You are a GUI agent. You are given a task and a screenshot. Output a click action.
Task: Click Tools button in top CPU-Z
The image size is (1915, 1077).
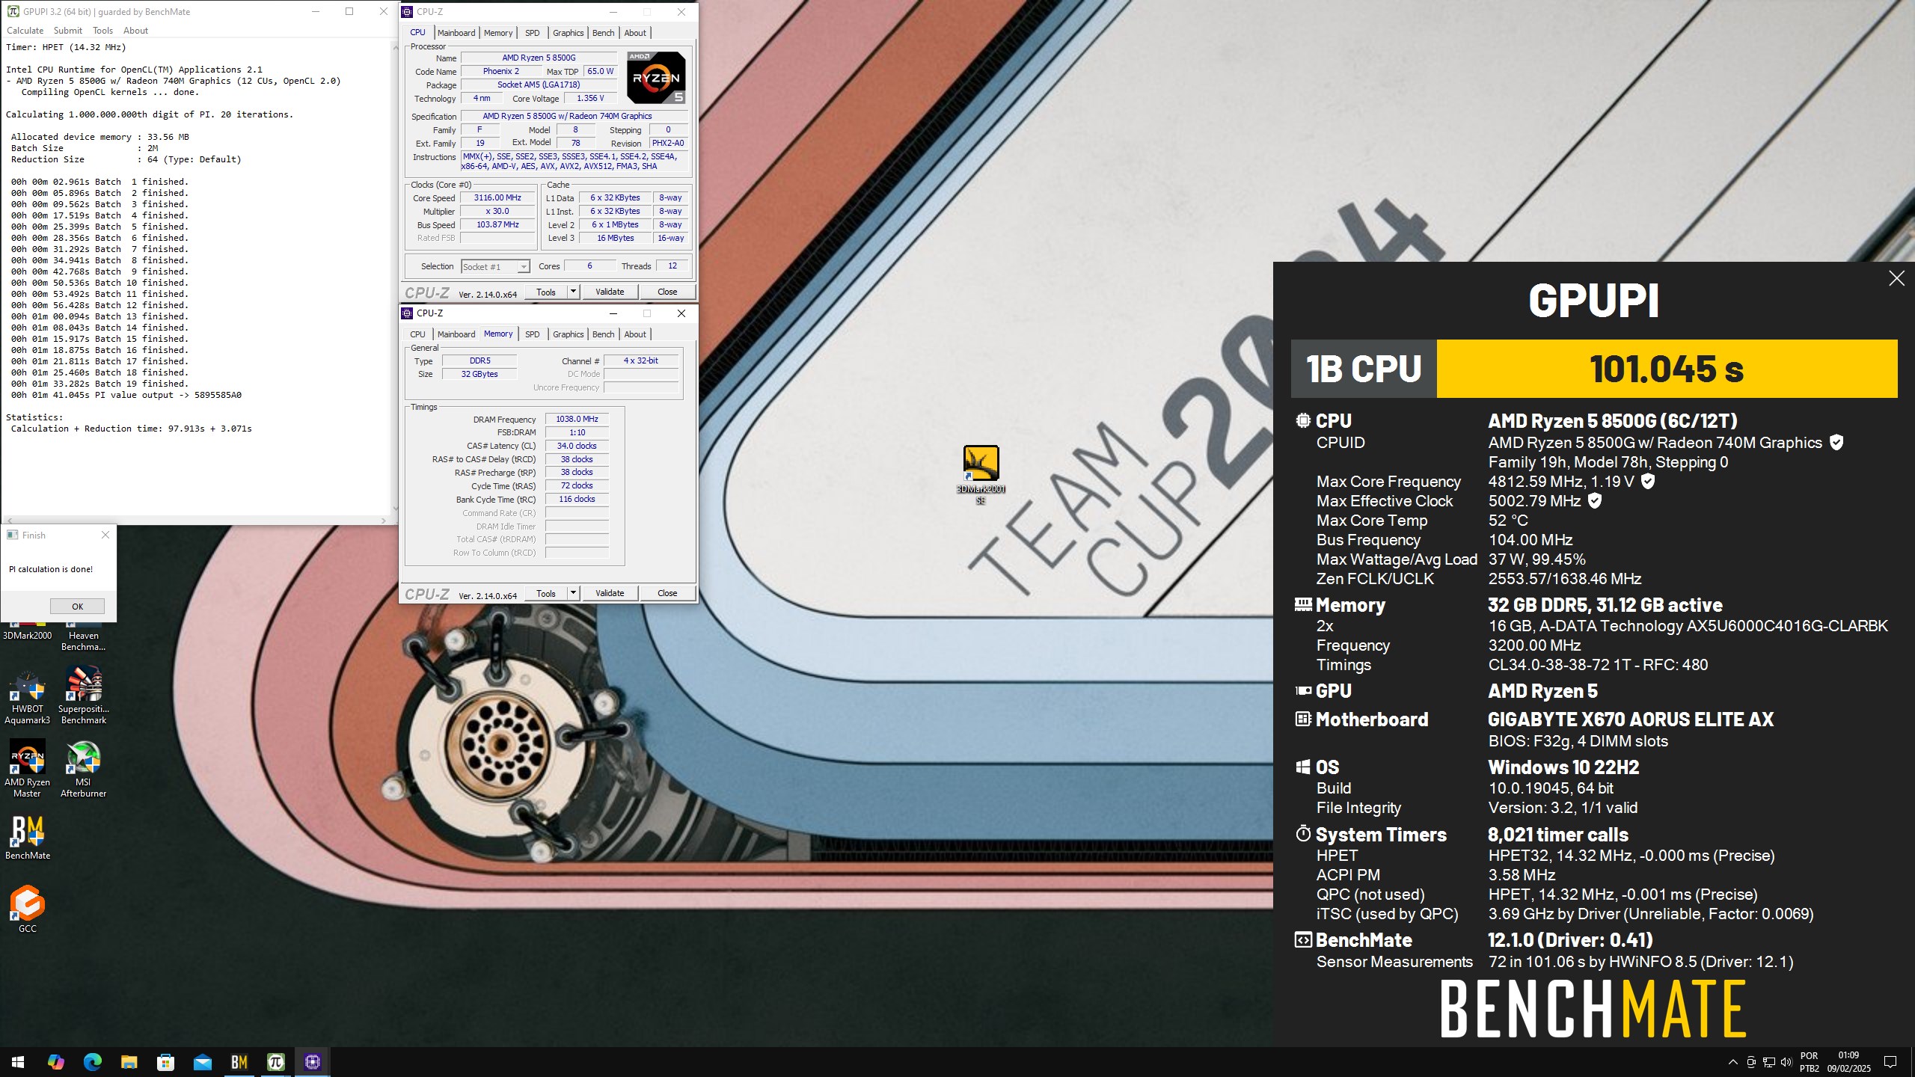coord(545,292)
